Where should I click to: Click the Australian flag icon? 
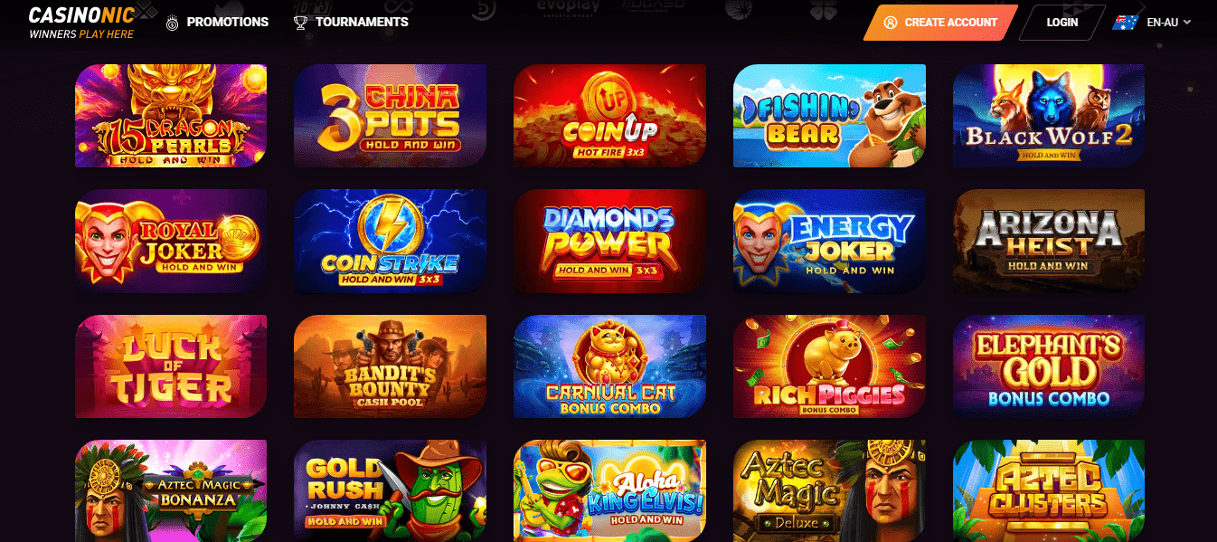pos(1126,23)
